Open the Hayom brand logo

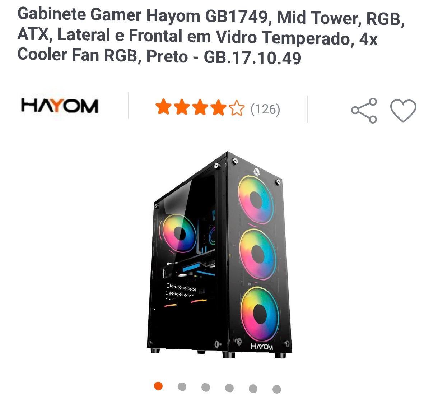[60, 106]
